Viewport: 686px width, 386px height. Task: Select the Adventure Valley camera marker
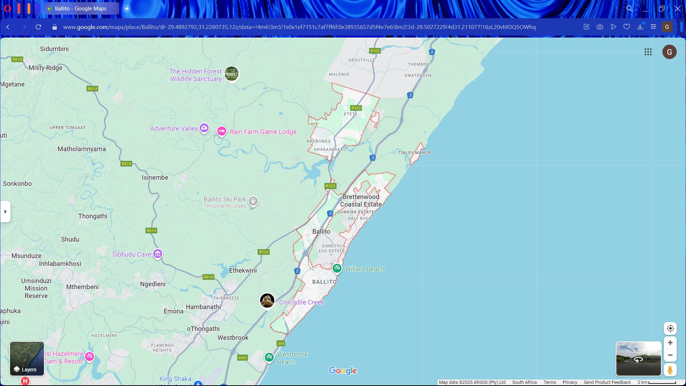click(x=204, y=128)
